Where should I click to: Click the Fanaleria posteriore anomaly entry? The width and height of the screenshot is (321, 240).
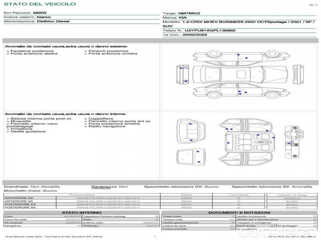pyautogui.click(x=32, y=51)
